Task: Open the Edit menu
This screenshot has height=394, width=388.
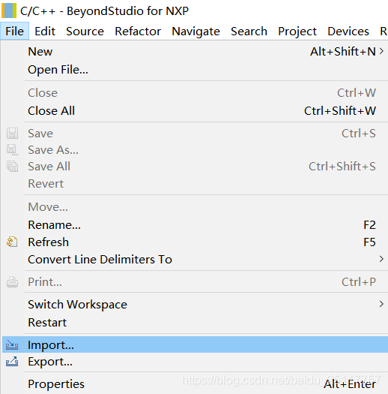Action: [x=45, y=32]
